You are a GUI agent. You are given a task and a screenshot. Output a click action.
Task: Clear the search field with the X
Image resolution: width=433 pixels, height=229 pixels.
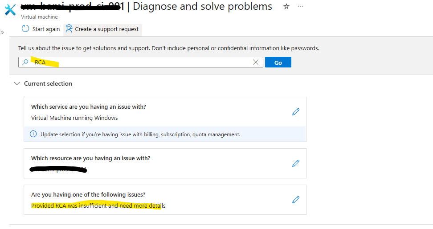(256, 62)
